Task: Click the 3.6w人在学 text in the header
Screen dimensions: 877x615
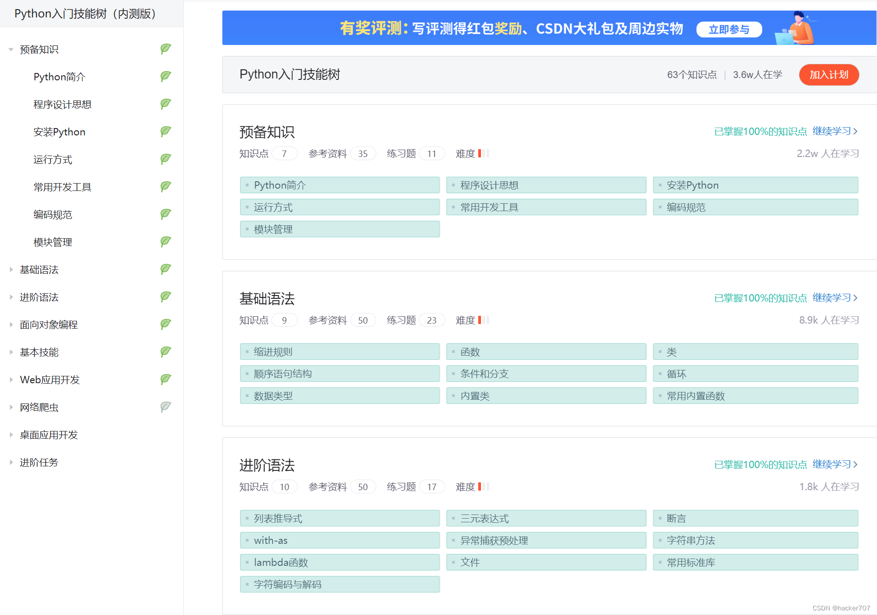Action: coord(758,74)
